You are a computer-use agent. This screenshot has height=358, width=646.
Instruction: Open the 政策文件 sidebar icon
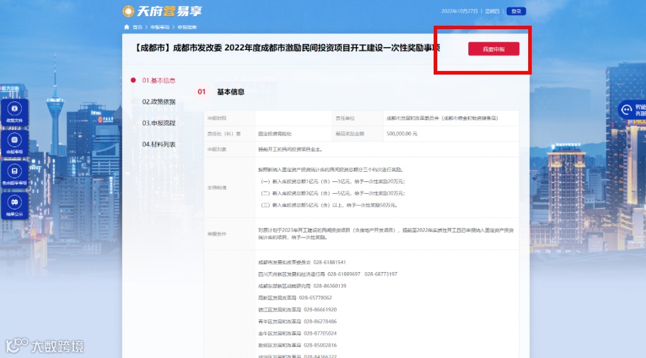pyautogui.click(x=14, y=112)
